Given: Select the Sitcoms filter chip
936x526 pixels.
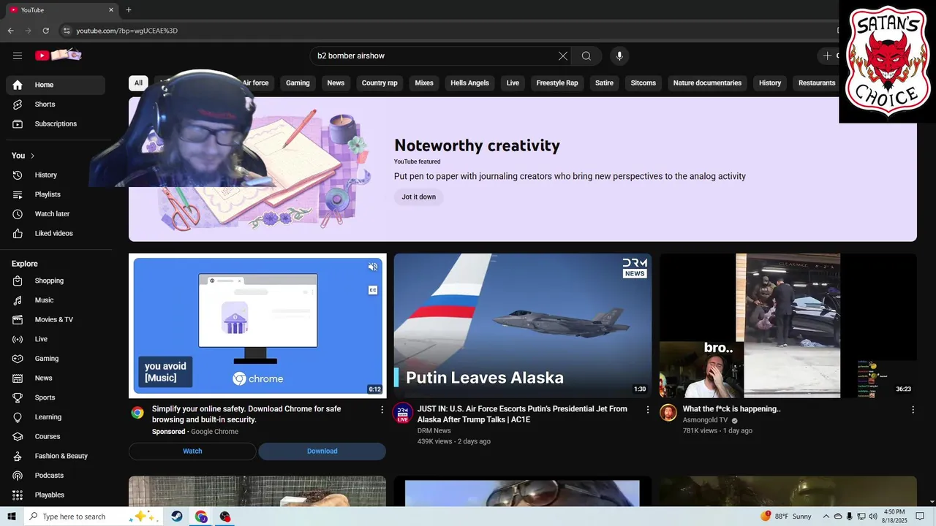Looking at the screenshot, I should click(643, 83).
